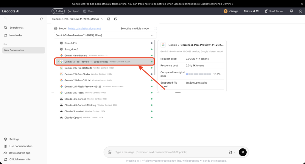The width and height of the screenshot is (305, 164).
Task: Click the orange Charge coin icon
Action: click(225, 11)
